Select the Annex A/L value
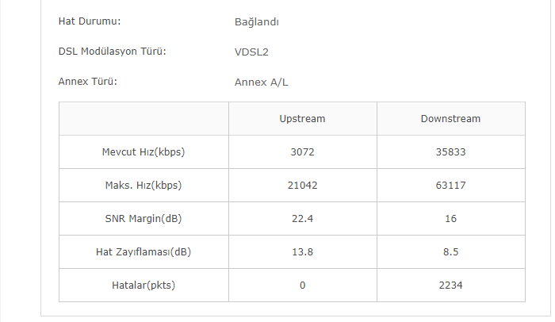Image resolution: width=555 pixels, height=322 pixels. tap(261, 82)
